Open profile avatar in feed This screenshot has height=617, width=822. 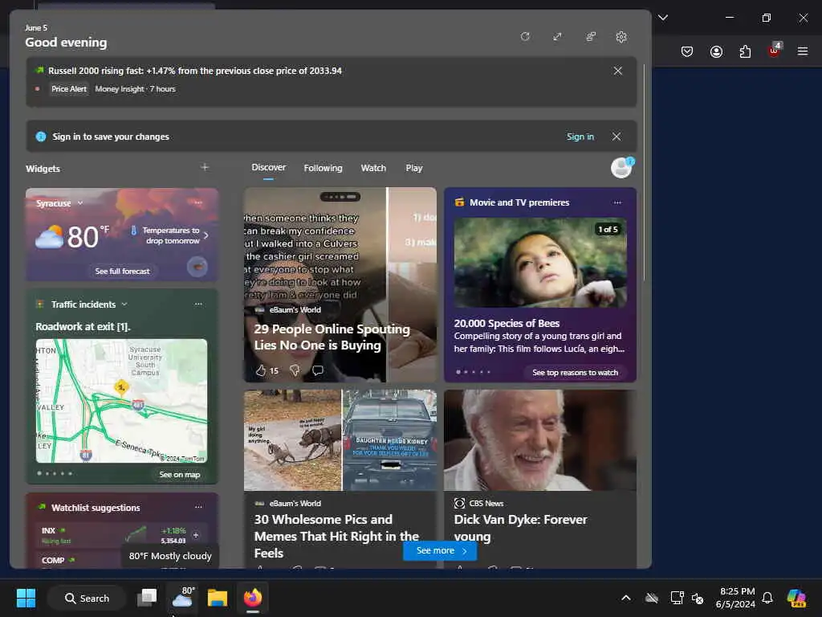[622, 168]
